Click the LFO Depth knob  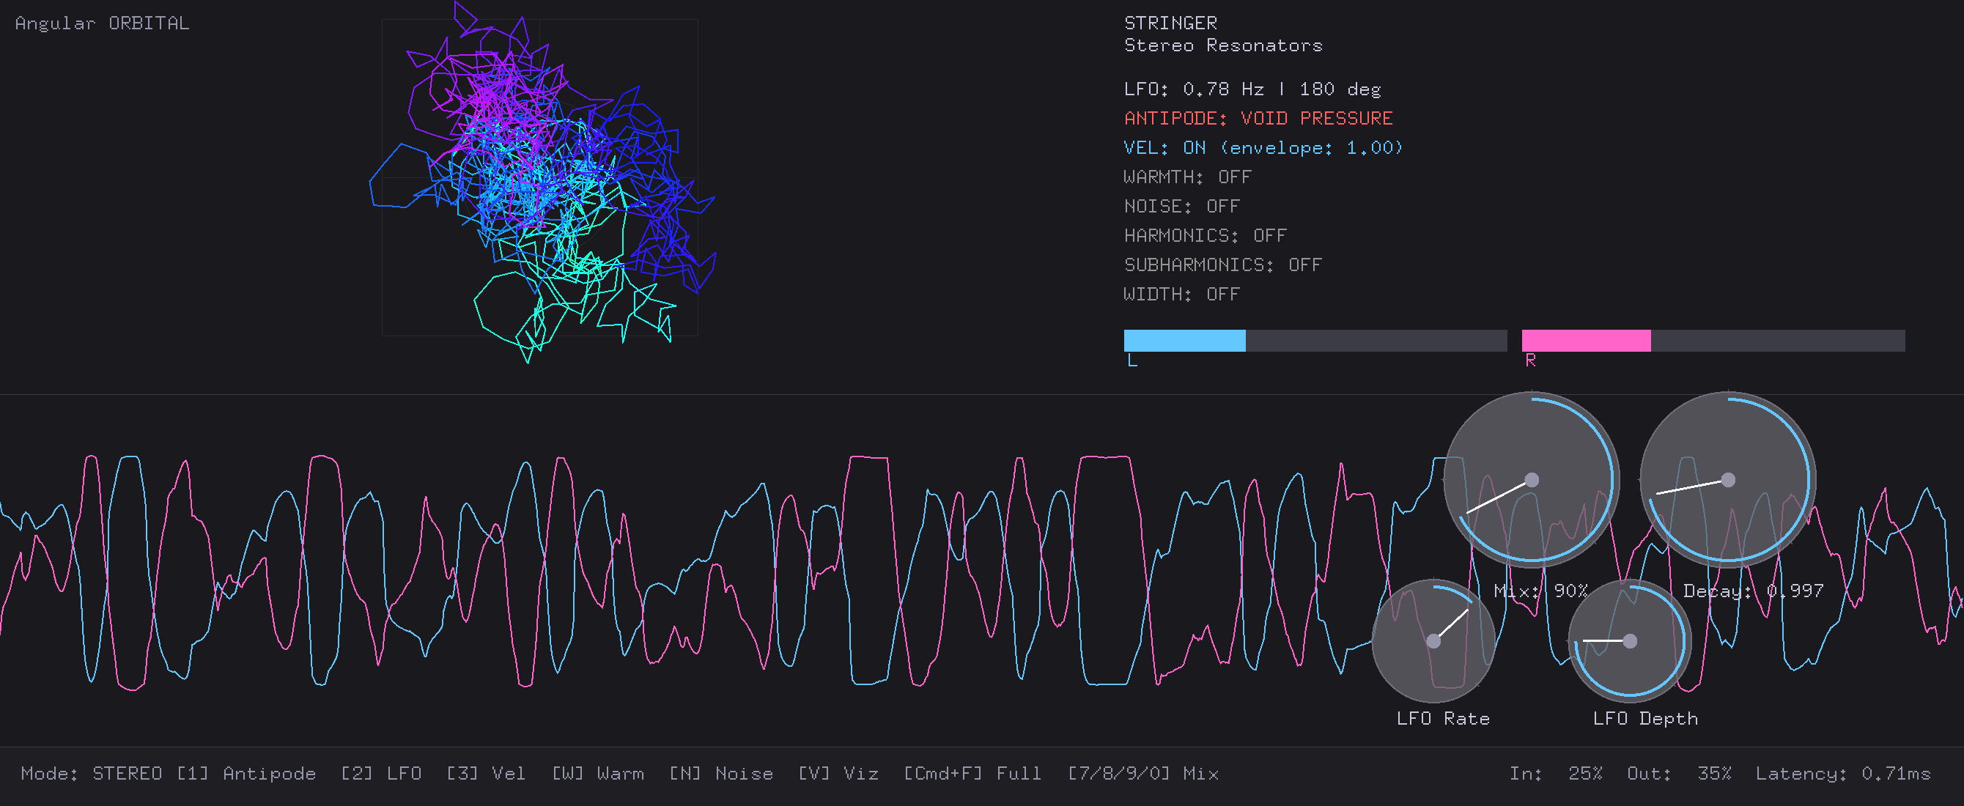tap(1629, 640)
